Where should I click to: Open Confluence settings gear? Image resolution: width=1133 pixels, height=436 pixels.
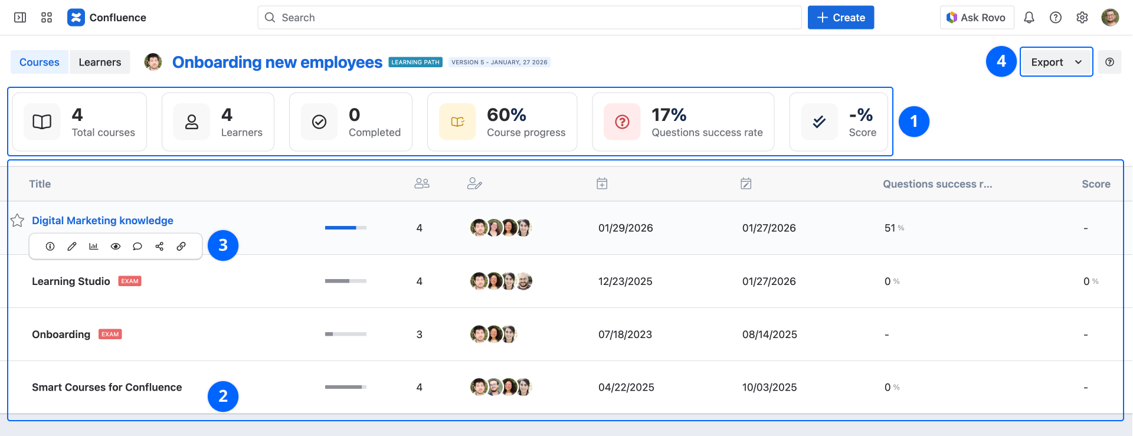[1082, 18]
